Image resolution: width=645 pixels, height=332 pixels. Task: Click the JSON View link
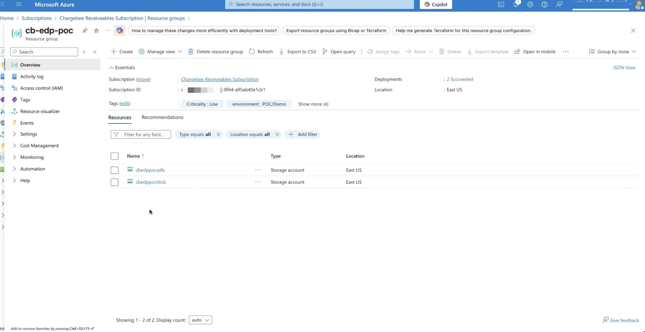pos(624,67)
